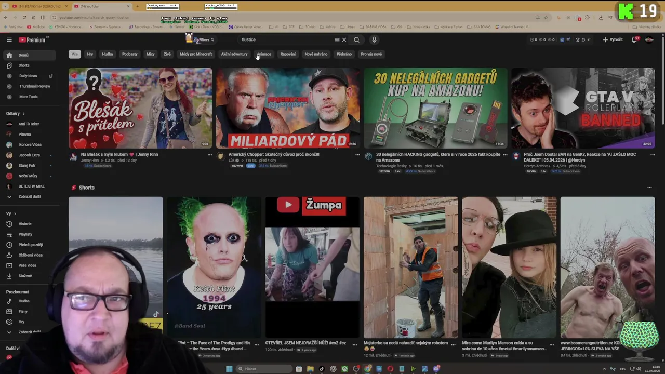The image size is (665, 374).
Task: Open the Filters button beside search
Action: [x=204, y=39]
